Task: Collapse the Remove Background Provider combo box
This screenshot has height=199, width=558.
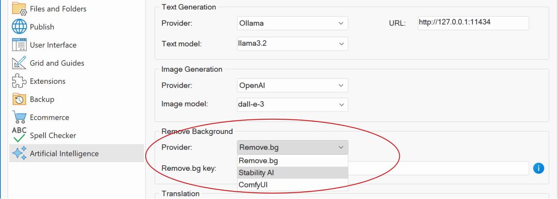Action: [292, 147]
